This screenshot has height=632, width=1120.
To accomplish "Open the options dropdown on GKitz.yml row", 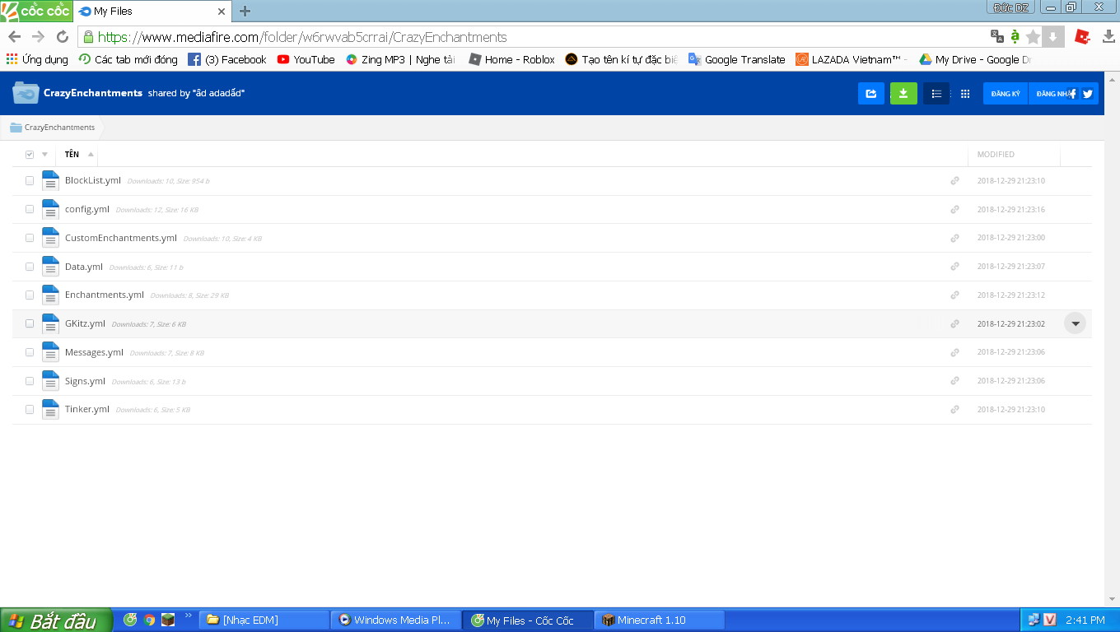I will pos(1075,323).
